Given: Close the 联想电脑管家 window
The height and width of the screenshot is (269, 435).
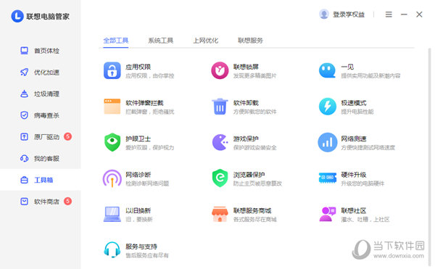Looking at the screenshot, I should (x=419, y=15).
